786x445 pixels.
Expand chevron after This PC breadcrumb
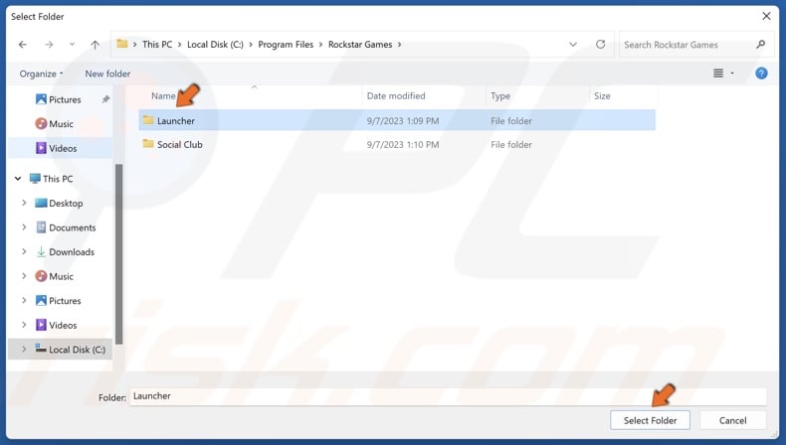(x=179, y=45)
